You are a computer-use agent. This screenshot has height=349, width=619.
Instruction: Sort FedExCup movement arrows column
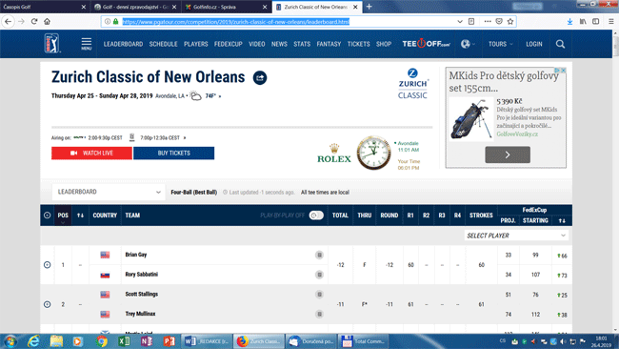click(562, 220)
